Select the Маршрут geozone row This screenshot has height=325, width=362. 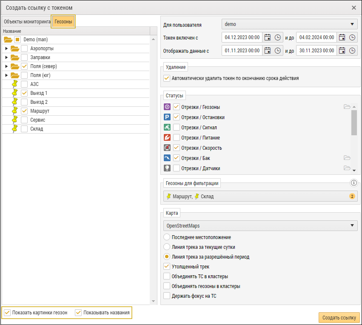pos(76,111)
